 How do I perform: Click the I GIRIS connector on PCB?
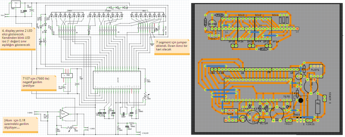tap(325, 99)
